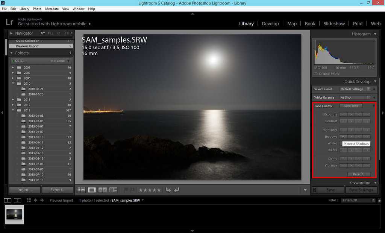This screenshot has width=385, height=233.
Task: Flag the photo as a pick
Action: click(126, 190)
